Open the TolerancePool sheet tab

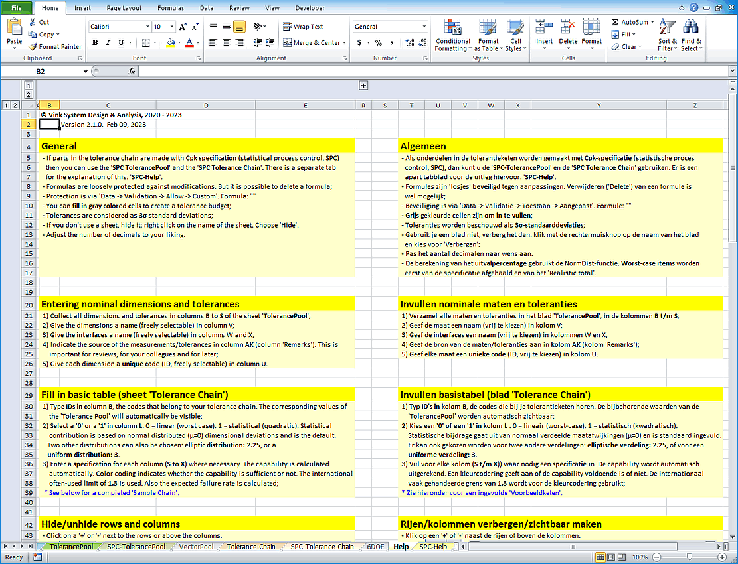click(72, 547)
